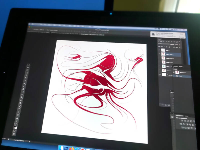Select the Eyedropper tool

click(x=25, y=80)
